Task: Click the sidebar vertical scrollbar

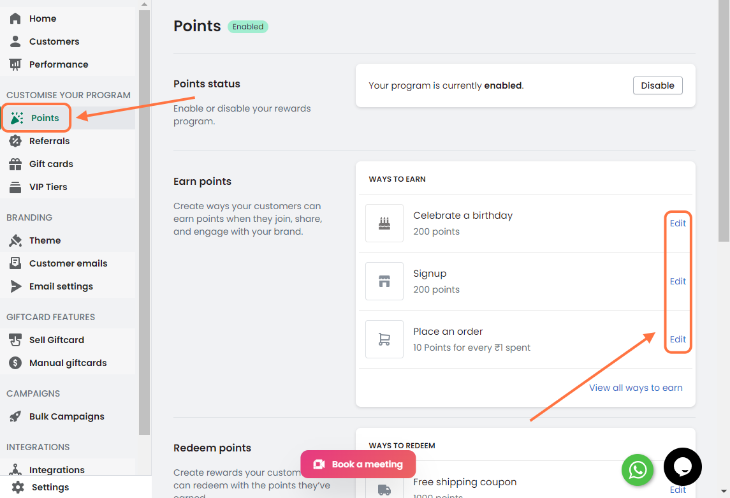Action: point(144,223)
